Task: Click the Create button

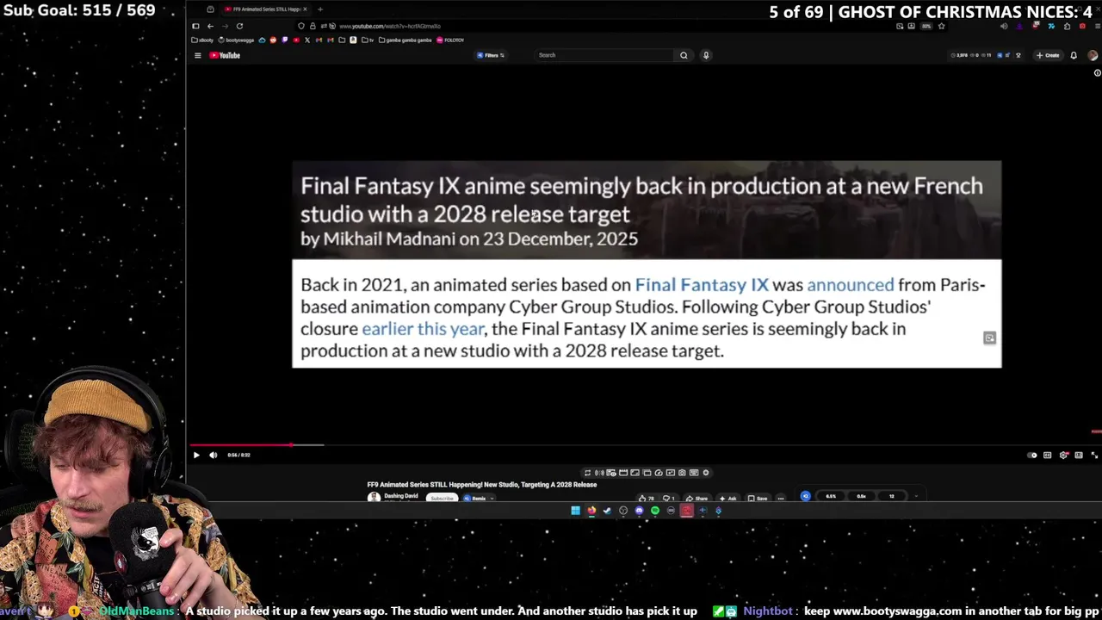Action: [1048, 55]
